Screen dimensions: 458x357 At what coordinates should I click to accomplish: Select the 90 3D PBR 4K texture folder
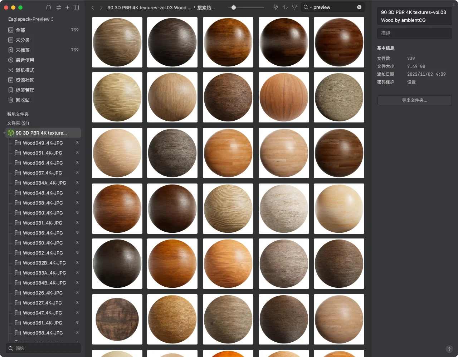pos(43,133)
